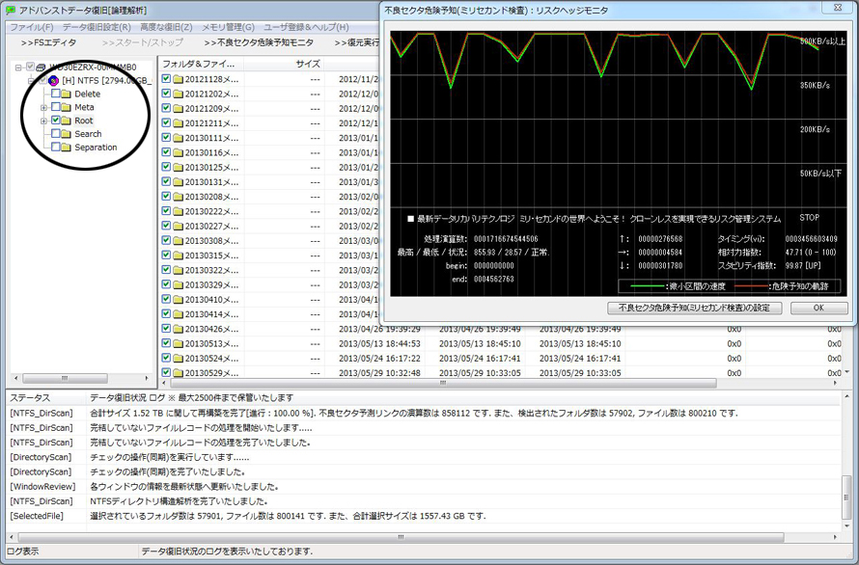Click the folder icon of 20130329 row
Viewport: 859px width, 565px height.
click(178, 284)
